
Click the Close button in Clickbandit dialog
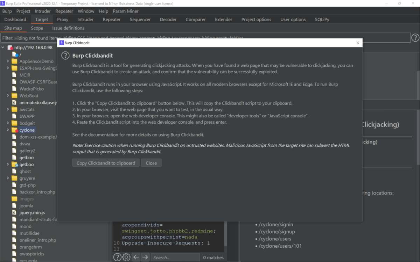point(151,163)
